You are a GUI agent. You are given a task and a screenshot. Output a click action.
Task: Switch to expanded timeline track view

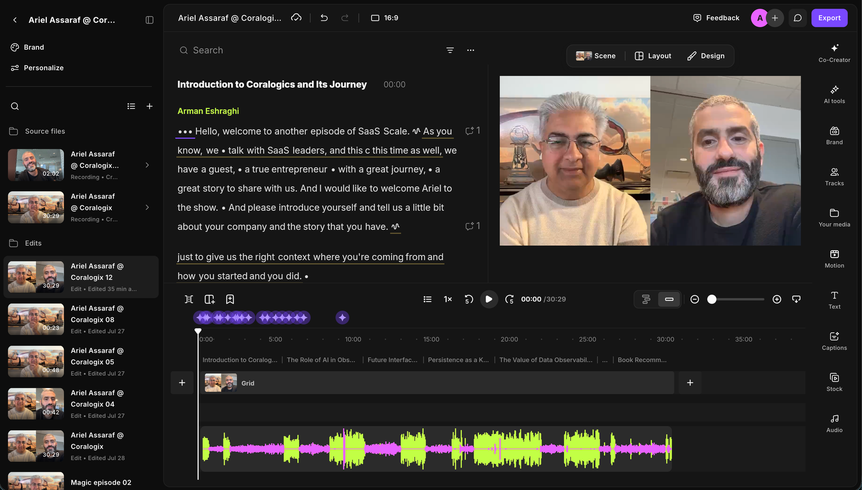click(x=646, y=299)
